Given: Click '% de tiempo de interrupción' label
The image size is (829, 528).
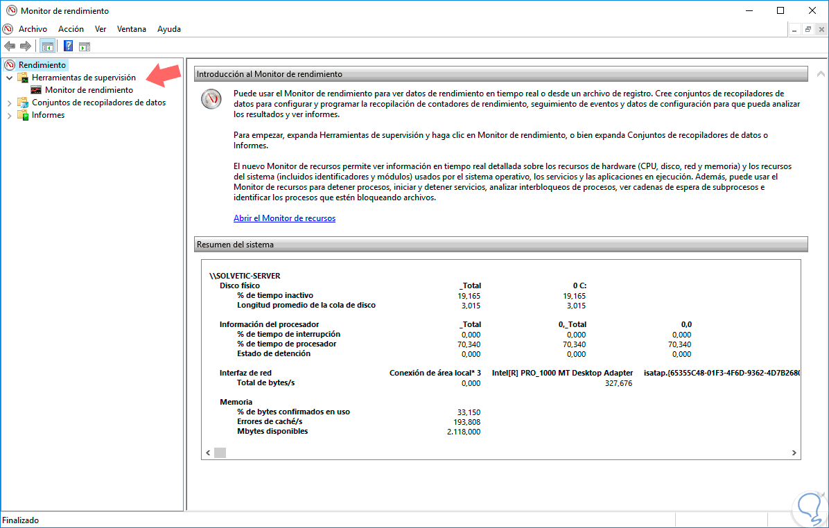Looking at the screenshot, I should (288, 334).
